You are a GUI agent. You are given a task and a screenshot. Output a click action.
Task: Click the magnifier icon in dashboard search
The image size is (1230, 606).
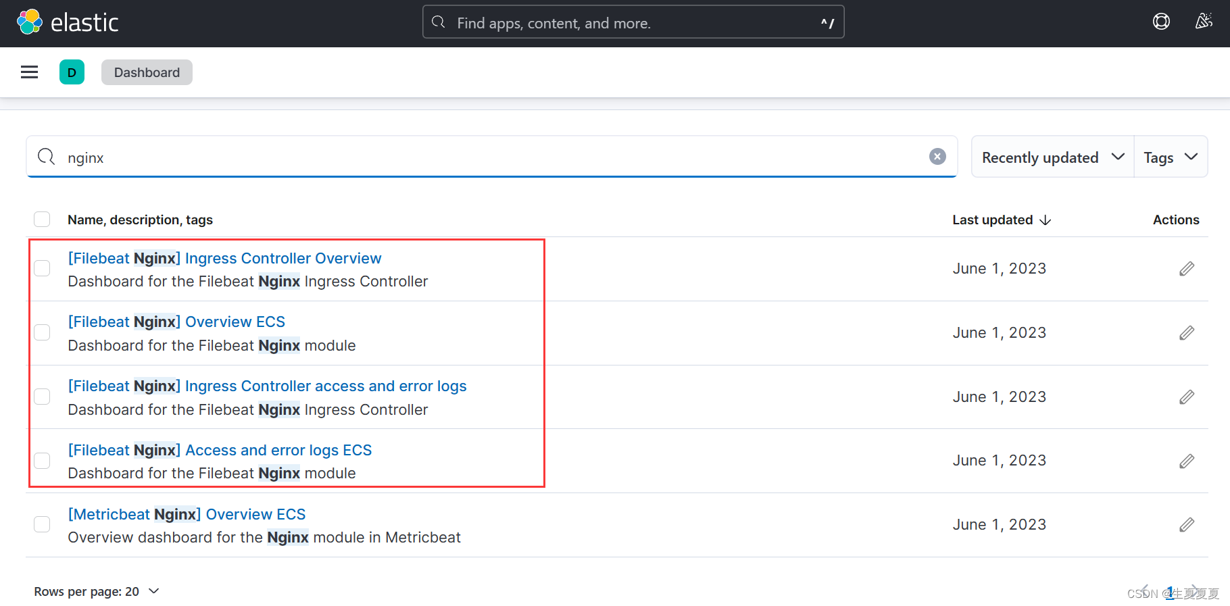tap(46, 157)
